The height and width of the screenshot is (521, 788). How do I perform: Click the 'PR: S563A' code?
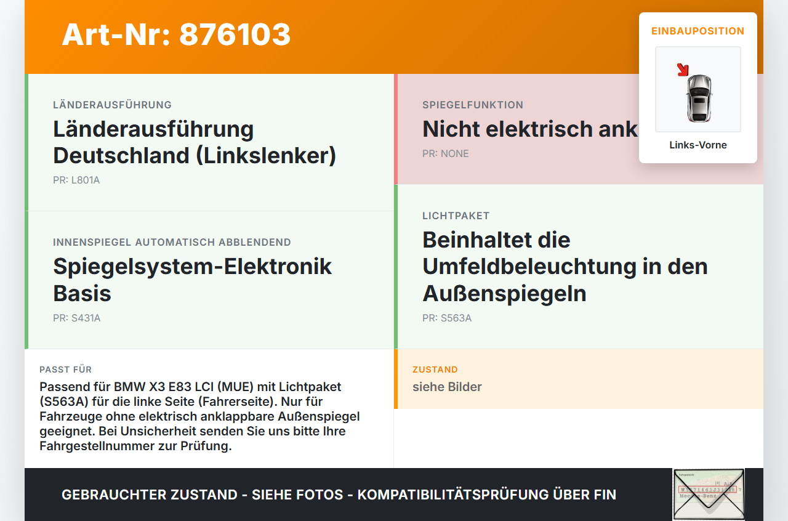[447, 318]
